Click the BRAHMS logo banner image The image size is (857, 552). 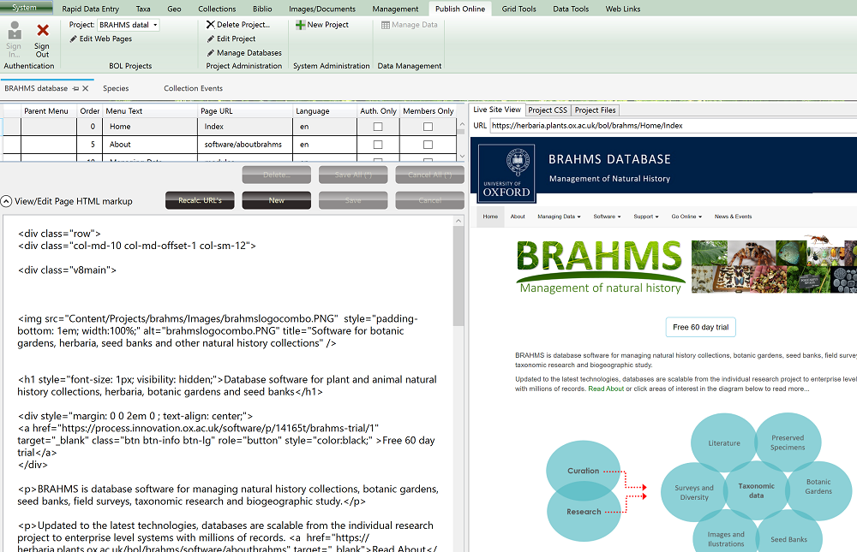pos(600,266)
